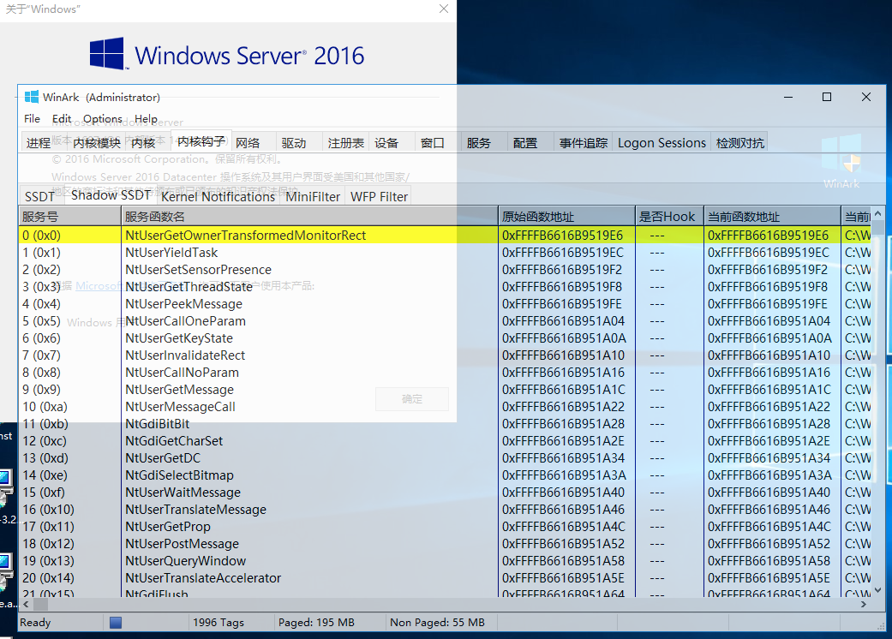Image resolution: width=892 pixels, height=639 pixels.
Task: Select the NtUserPeekMessage row
Action: click(445, 304)
